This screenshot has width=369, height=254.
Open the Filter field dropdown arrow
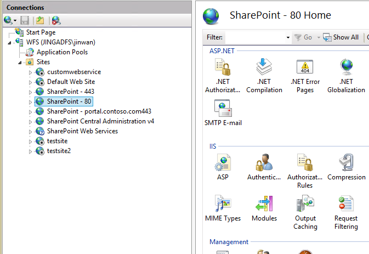[x=288, y=37]
